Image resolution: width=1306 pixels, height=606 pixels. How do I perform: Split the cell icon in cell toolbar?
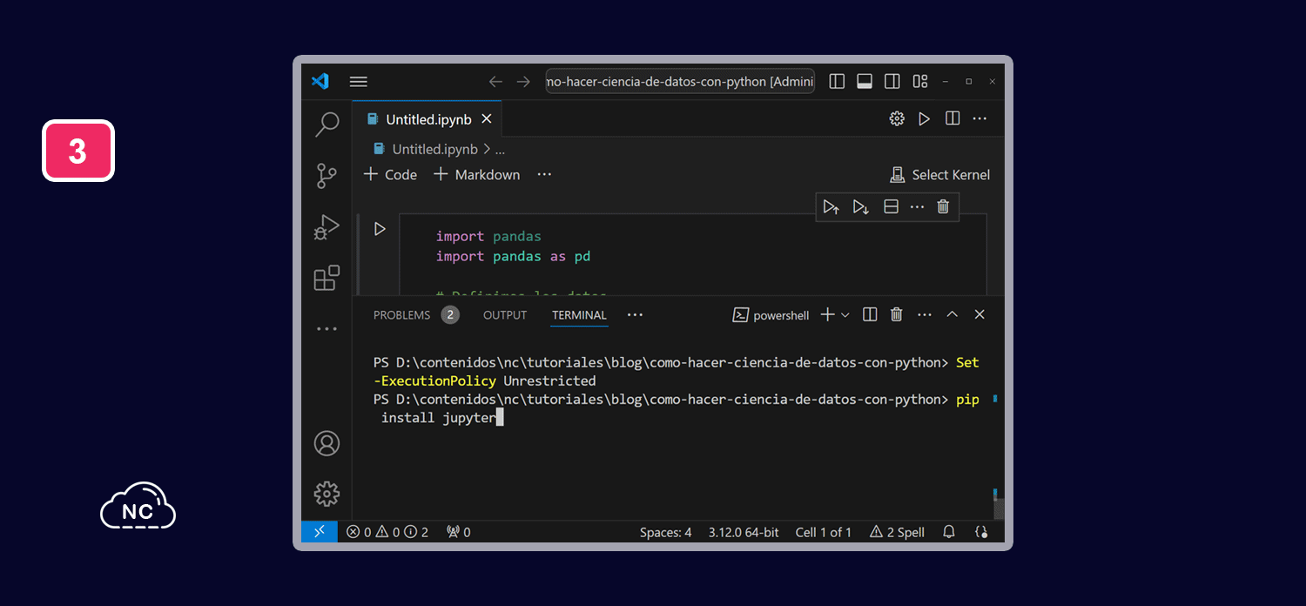(x=891, y=206)
